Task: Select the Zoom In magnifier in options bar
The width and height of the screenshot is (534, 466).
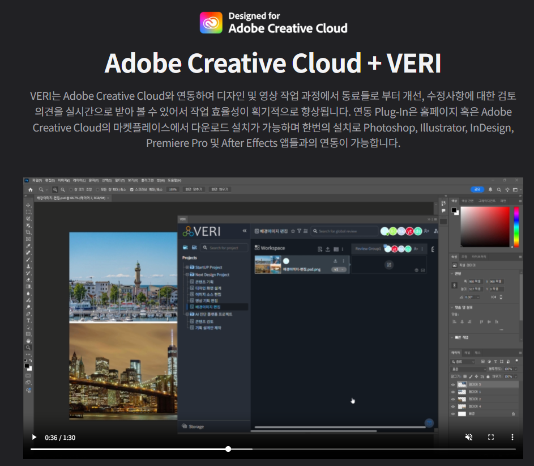Action: [55, 189]
